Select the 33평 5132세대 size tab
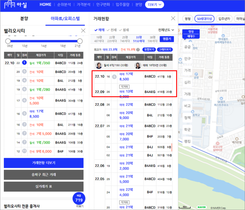245x210 pixels. (x=139, y=39)
